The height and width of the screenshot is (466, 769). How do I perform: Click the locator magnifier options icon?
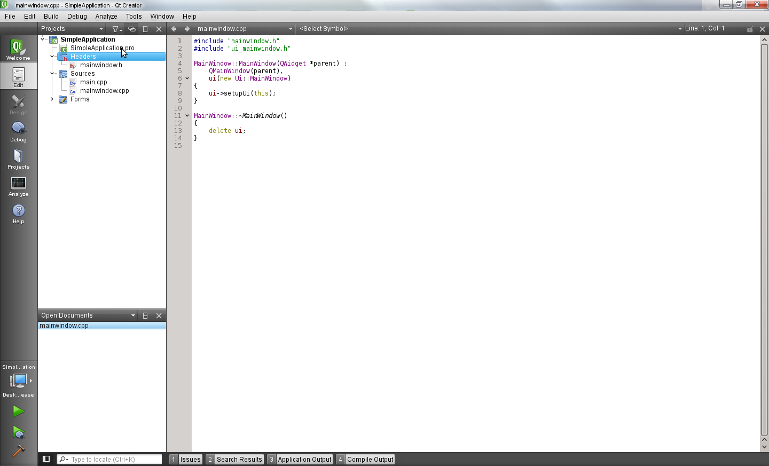pyautogui.click(x=64, y=459)
